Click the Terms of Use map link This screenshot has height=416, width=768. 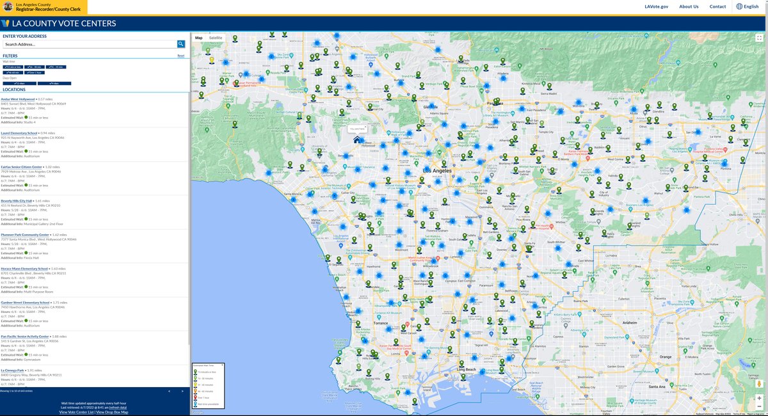click(739, 413)
